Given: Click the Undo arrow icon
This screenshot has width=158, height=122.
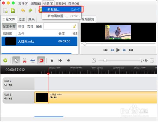Looking at the screenshot, I should pos(23,10).
